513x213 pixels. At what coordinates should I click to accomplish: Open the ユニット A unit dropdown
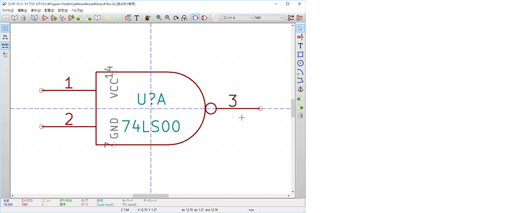237,17
